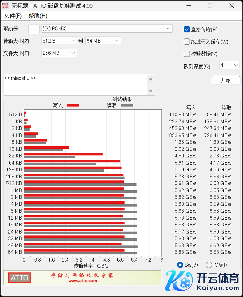The image size is (243, 297).
Task: Expand the queue depth dropdown
Action: click(229, 65)
